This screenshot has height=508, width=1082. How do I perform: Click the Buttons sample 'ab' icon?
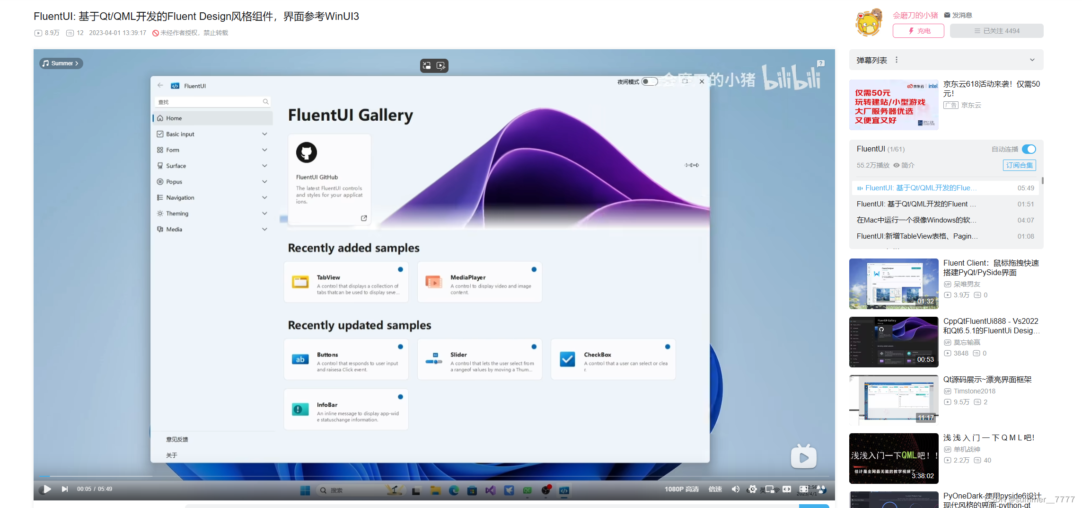click(300, 359)
